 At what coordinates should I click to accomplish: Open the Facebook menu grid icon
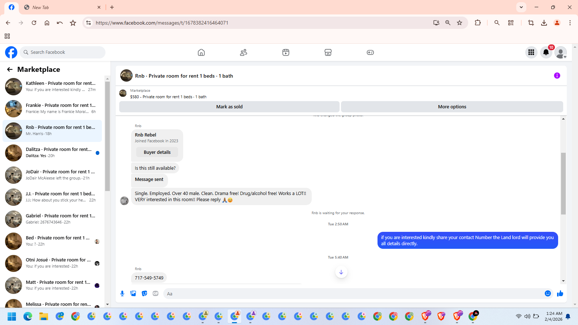531,52
